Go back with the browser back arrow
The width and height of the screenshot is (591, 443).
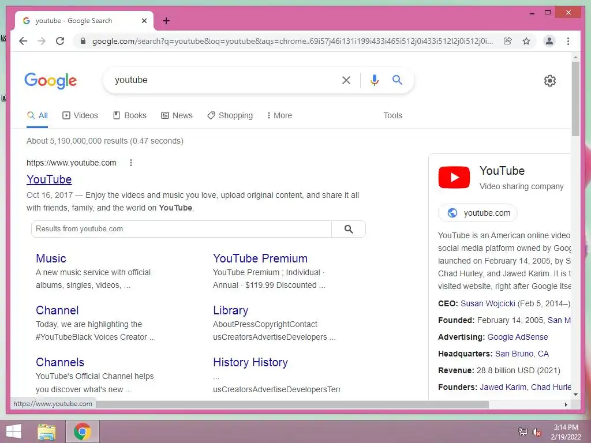coord(23,41)
